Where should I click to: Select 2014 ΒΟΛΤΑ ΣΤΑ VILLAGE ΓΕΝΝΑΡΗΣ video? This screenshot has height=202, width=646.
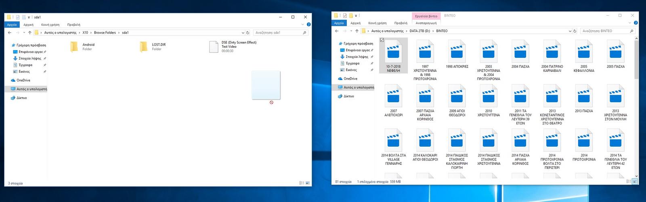[394, 147]
